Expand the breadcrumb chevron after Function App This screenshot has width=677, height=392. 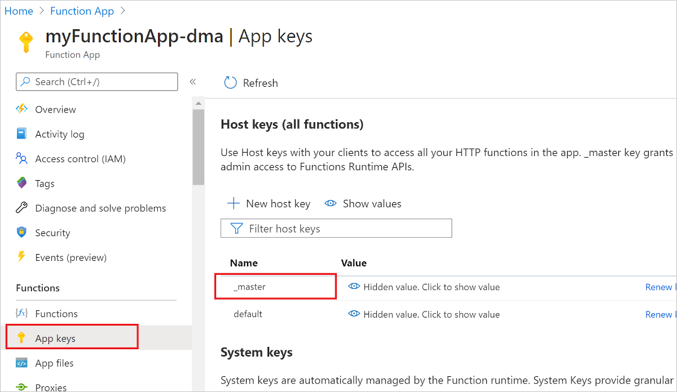point(124,10)
